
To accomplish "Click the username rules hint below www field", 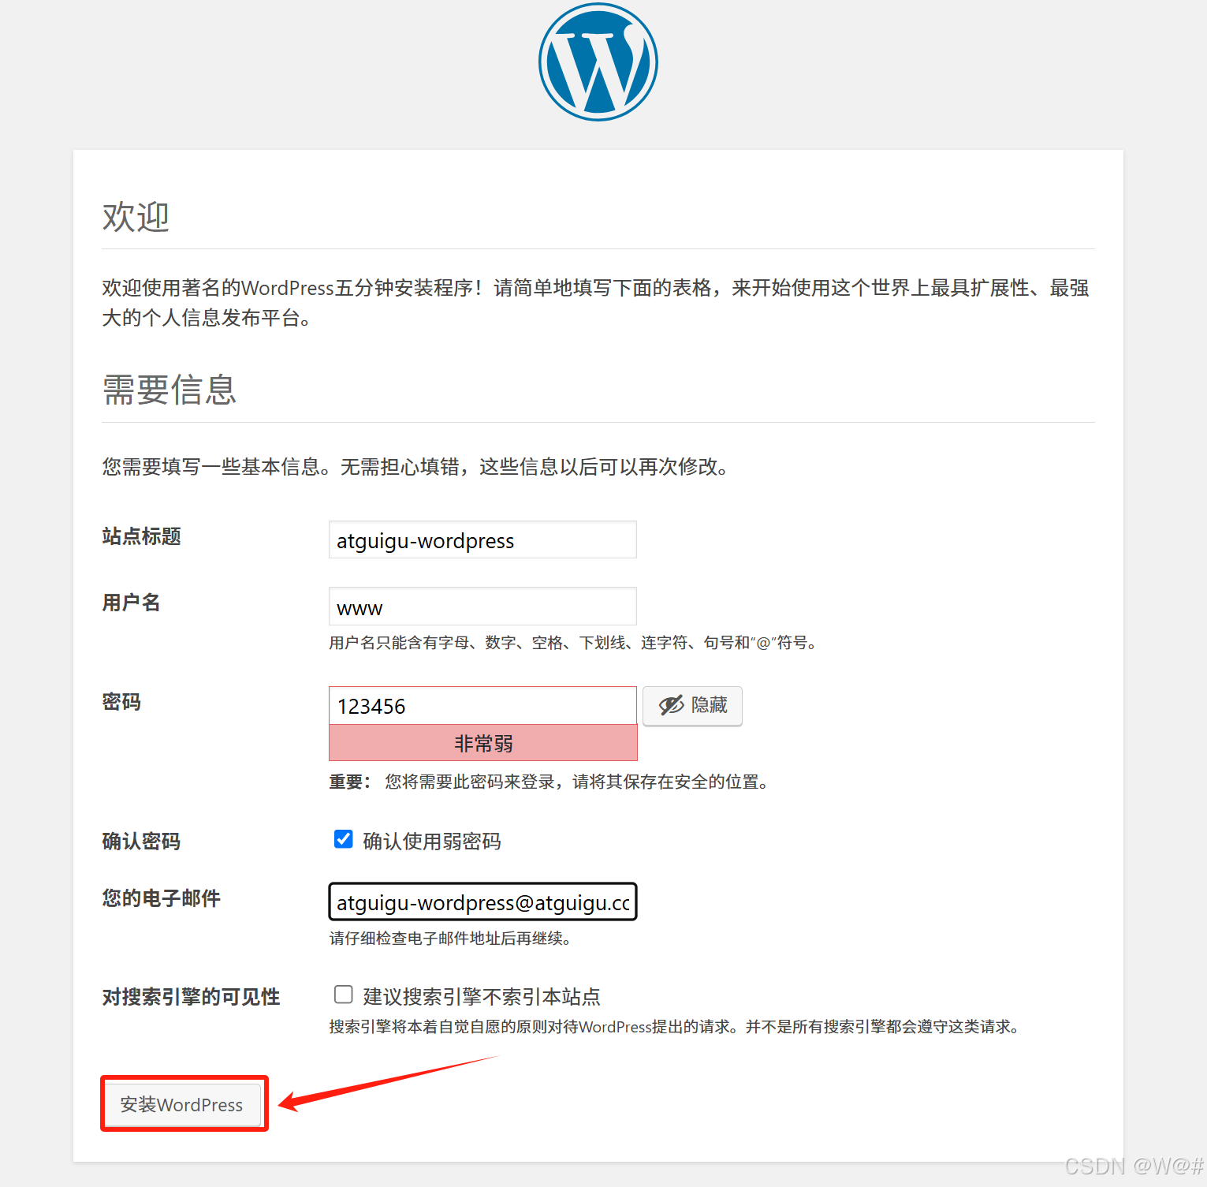I will (575, 643).
